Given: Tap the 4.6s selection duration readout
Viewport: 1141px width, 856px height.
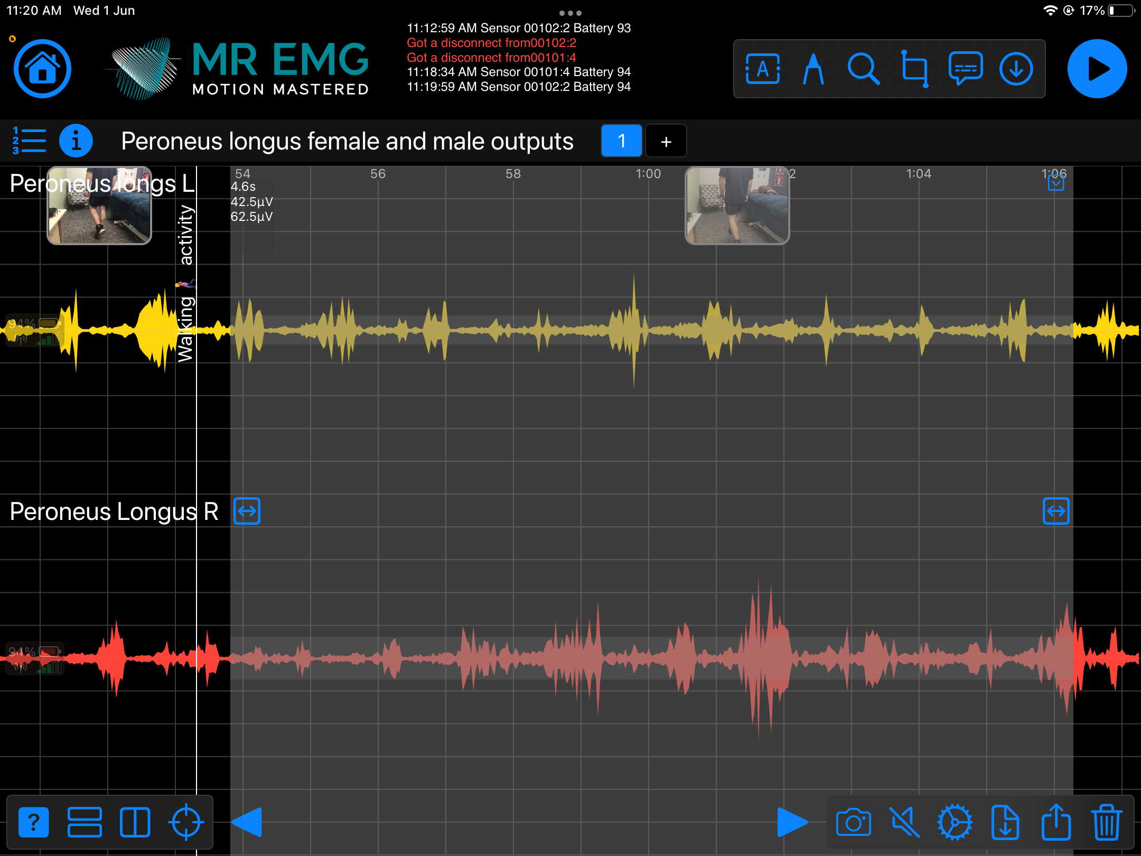Looking at the screenshot, I should tap(243, 187).
